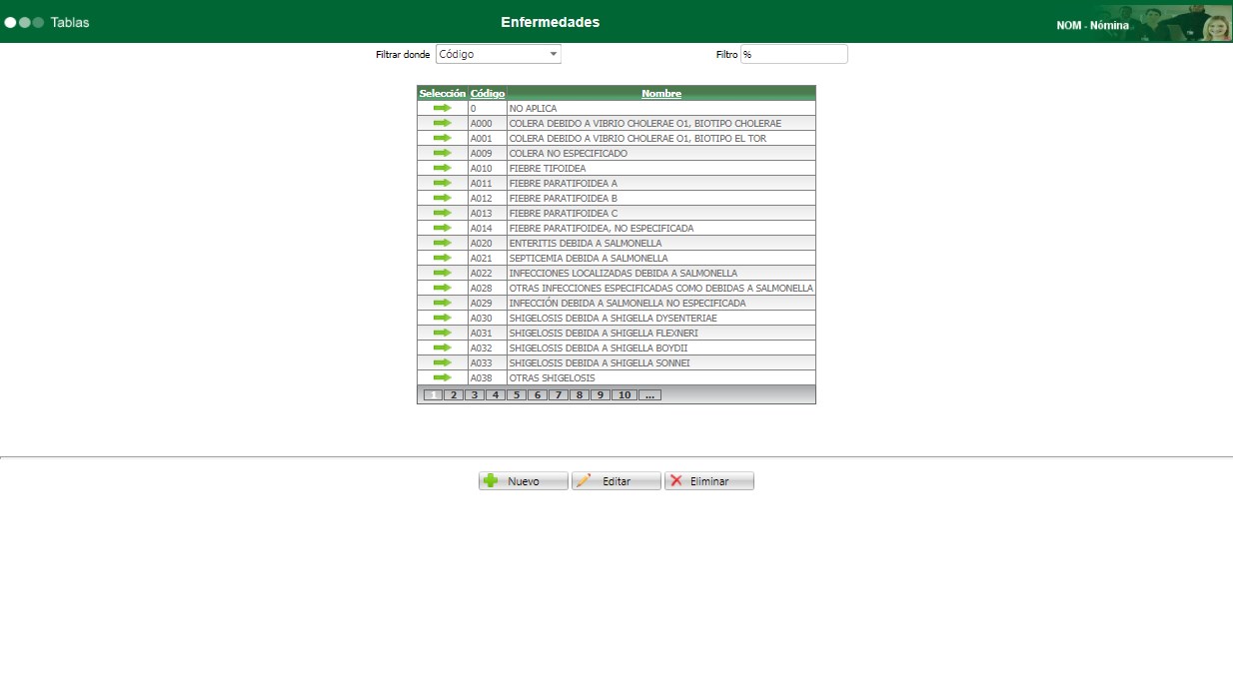Select the arrow for code A029

pyautogui.click(x=441, y=303)
